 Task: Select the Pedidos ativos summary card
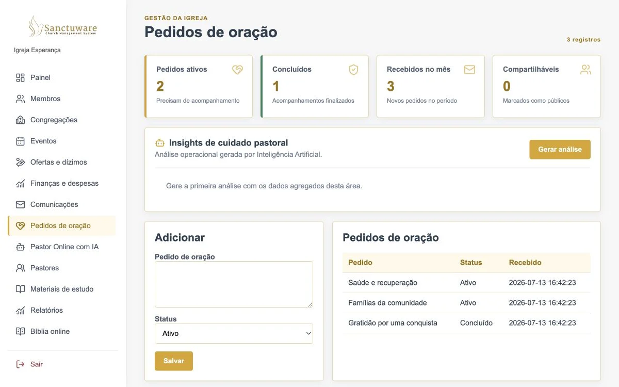tap(199, 87)
